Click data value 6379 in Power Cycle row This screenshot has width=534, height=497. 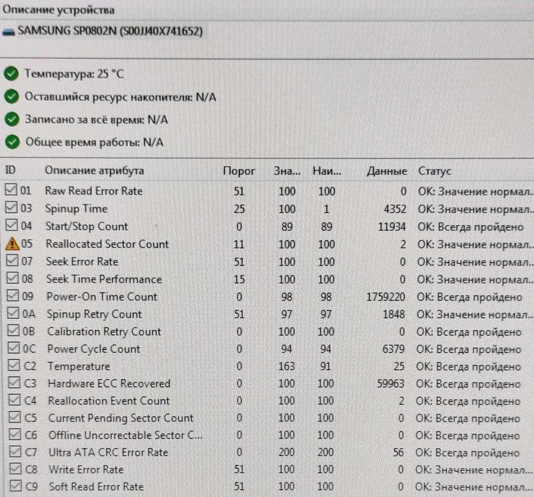[x=393, y=349]
